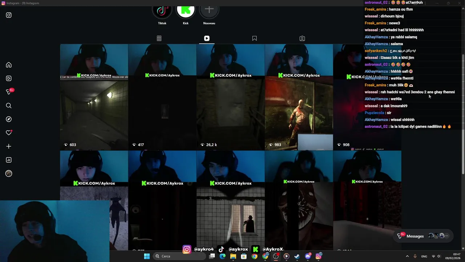Viewport: 465px width, 262px height.
Task: Open the reel with 417 views
Action: (162, 97)
